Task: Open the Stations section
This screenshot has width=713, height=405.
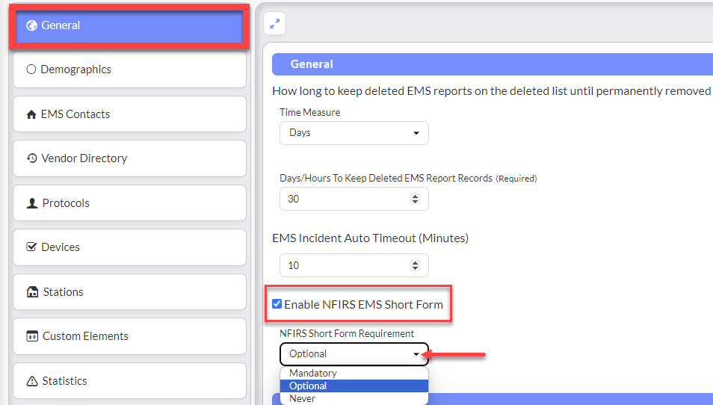Action: [x=129, y=292]
